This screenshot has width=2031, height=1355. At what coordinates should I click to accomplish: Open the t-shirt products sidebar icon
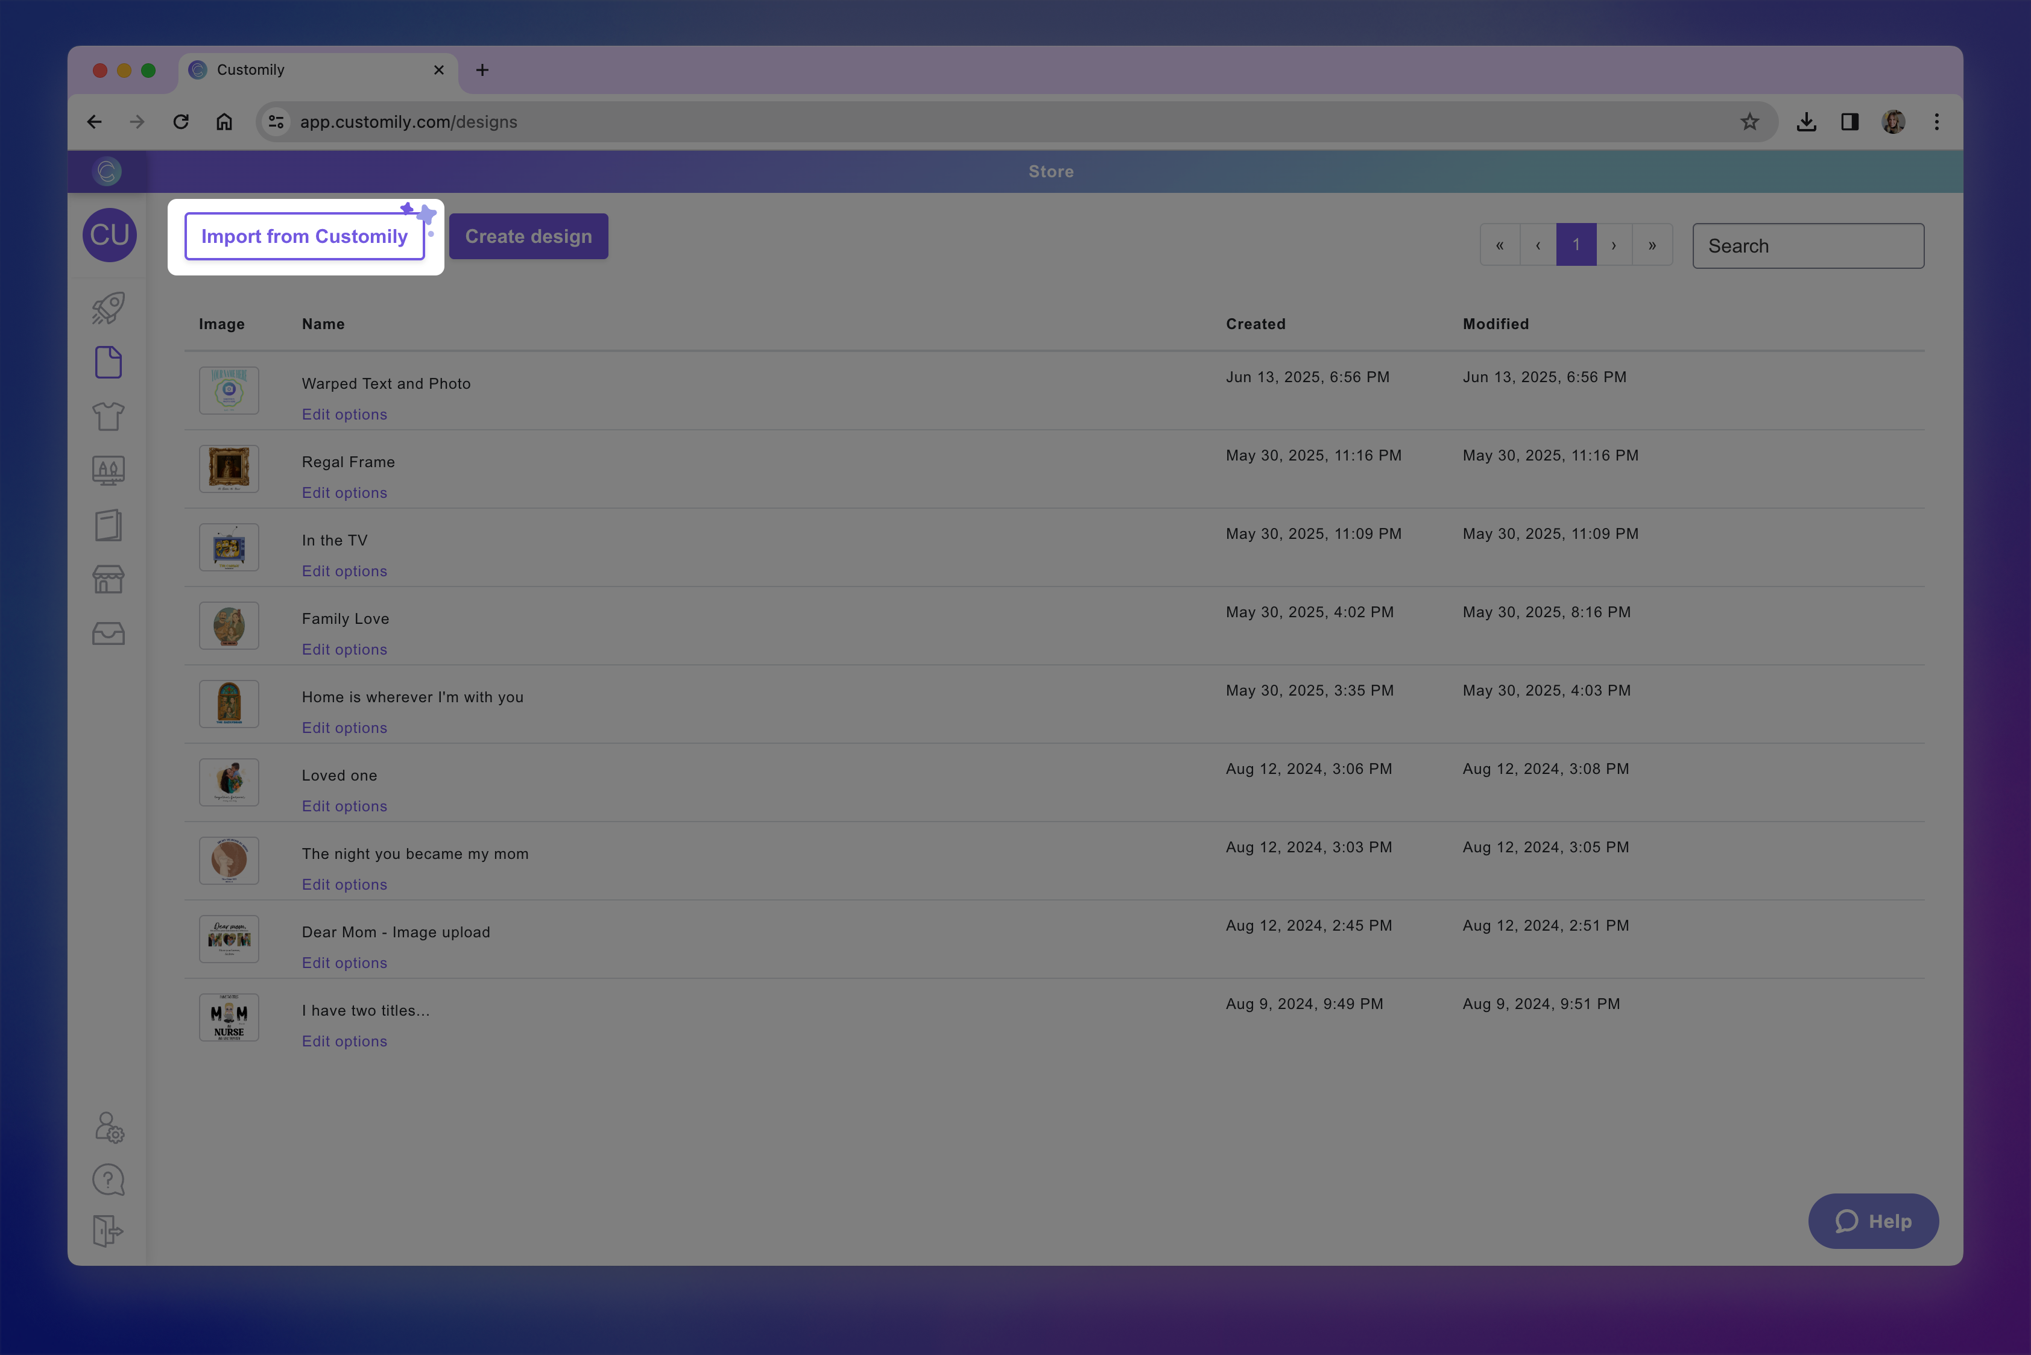tap(108, 417)
